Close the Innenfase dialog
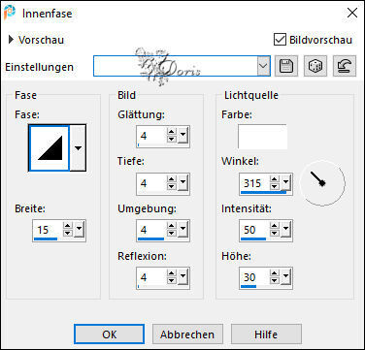 pos(352,13)
